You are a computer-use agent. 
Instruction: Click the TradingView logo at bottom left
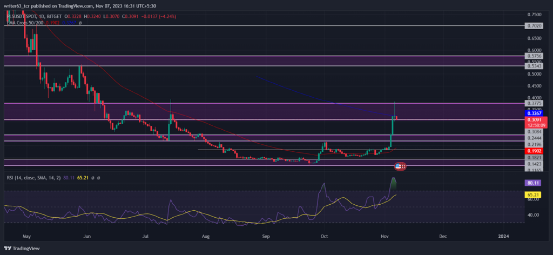tap(22, 249)
